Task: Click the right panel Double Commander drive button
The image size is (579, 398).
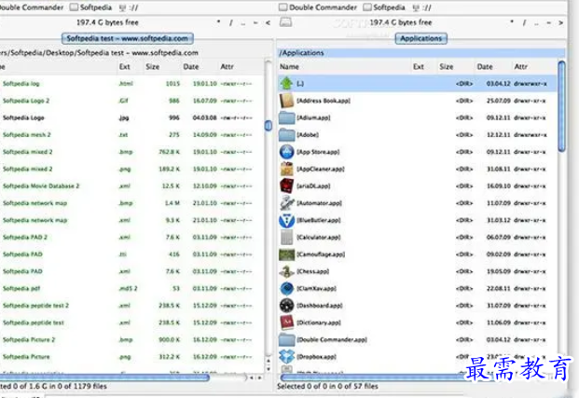Action: 318,7
